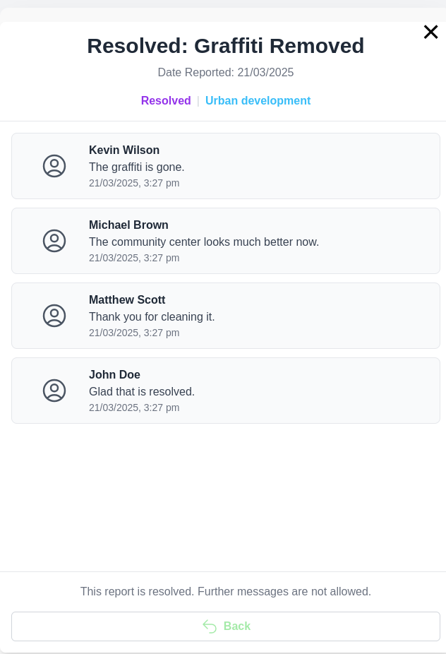Select Michael Brown's comment card
446x654 pixels.
[x=226, y=241]
